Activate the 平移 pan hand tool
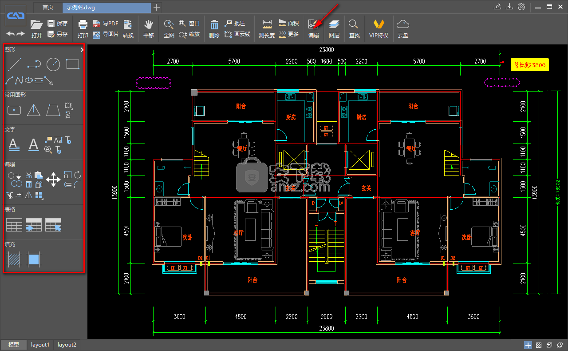The height and width of the screenshot is (351, 568). (x=149, y=29)
